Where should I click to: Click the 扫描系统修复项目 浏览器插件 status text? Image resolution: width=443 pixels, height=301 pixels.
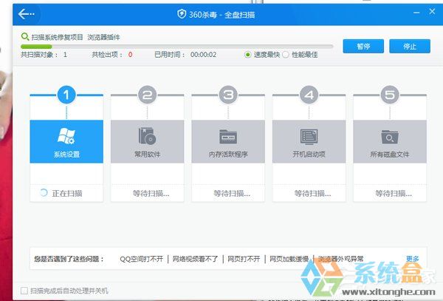[x=75, y=37]
